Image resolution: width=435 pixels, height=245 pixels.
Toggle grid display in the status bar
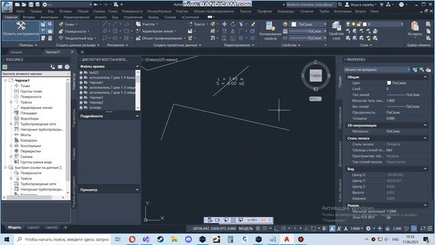[x=258, y=229]
